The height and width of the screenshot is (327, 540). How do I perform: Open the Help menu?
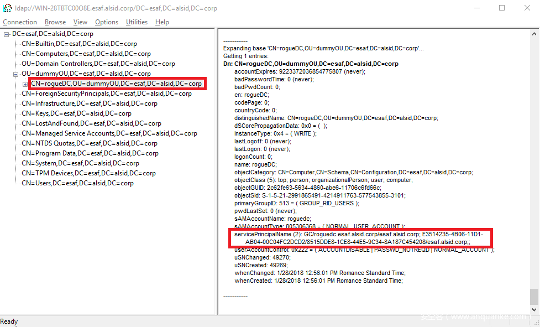pyautogui.click(x=162, y=22)
